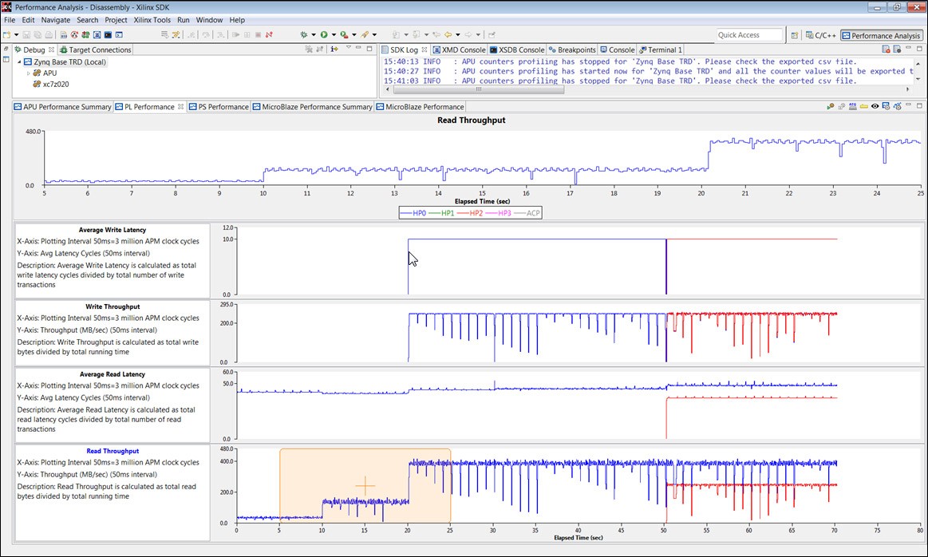The height and width of the screenshot is (557, 928).
Task: Open the Window menu
Action: pyautogui.click(x=210, y=19)
